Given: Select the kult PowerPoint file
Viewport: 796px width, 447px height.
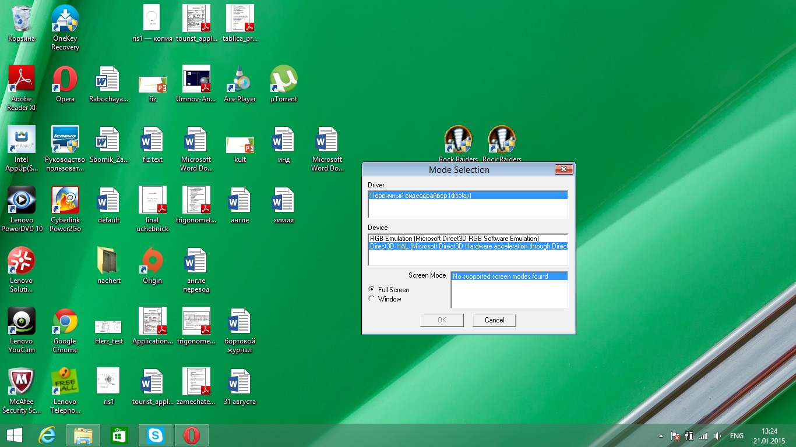Looking at the screenshot, I should 240,149.
